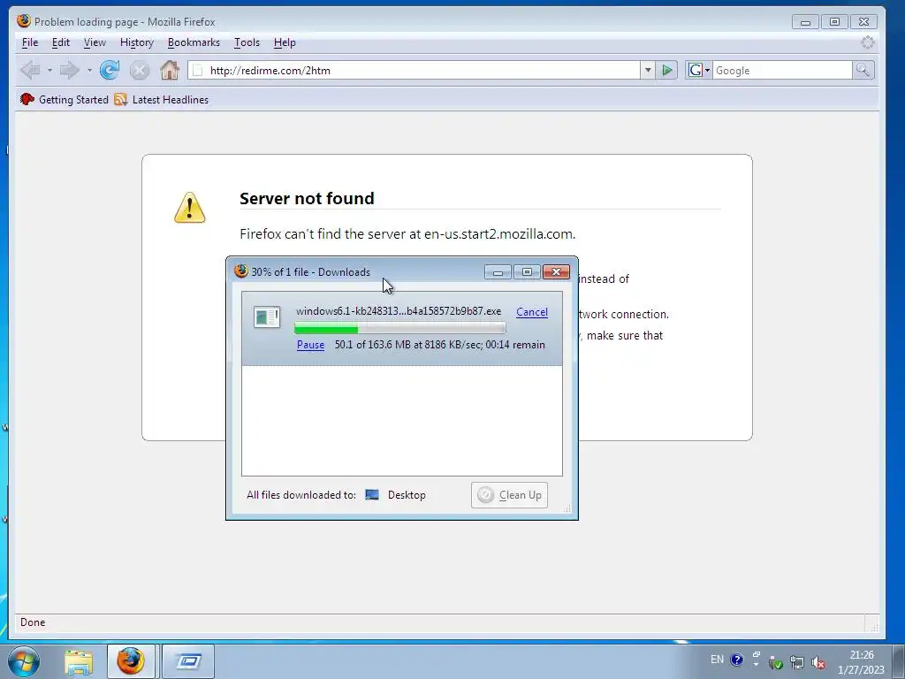Image resolution: width=905 pixels, height=679 pixels.
Task: Click the green shield tray icon
Action: click(776, 662)
